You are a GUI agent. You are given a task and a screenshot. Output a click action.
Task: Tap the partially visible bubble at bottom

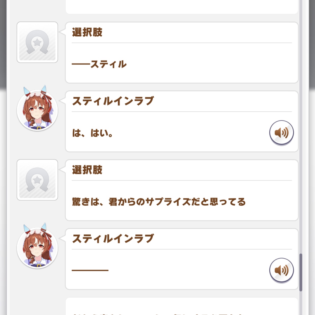click(x=181, y=307)
